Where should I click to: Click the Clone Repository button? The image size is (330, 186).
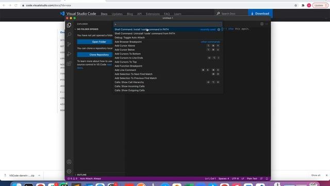(95, 55)
